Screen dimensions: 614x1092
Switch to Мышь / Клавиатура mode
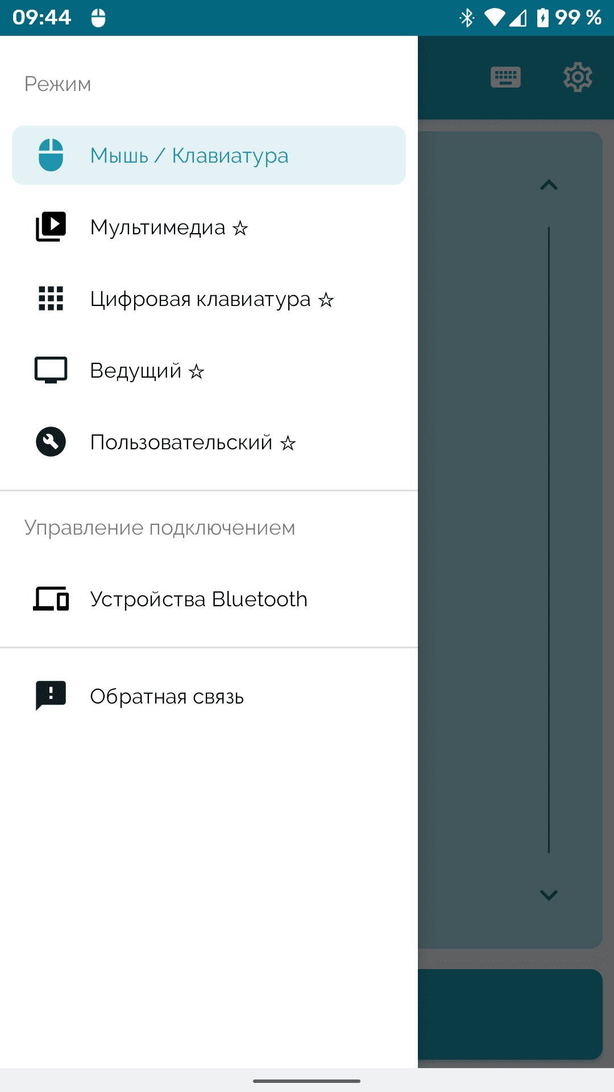[x=209, y=155]
